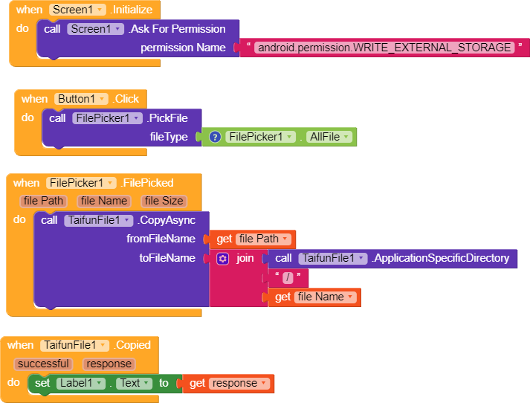530x403 pixels.
Task: Edit the slash text string block
Action: [x=288, y=277]
